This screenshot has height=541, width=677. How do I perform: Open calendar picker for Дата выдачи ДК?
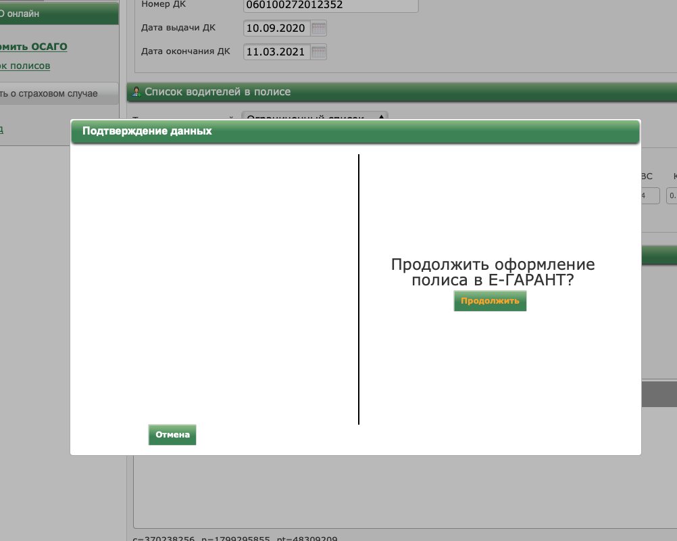pyautogui.click(x=319, y=28)
